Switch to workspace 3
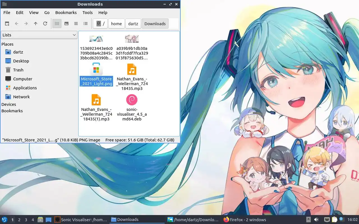 [x=26, y=220]
